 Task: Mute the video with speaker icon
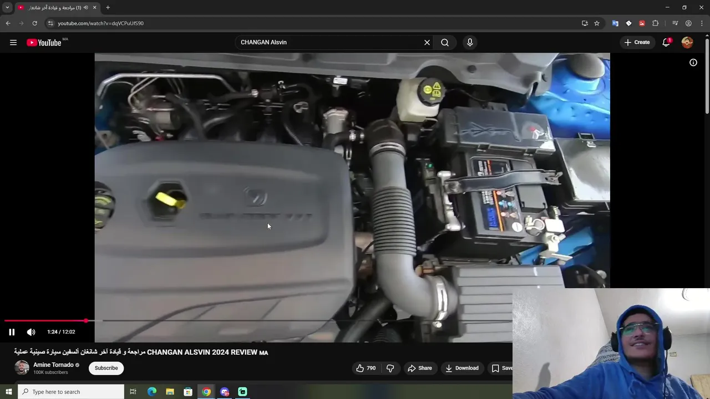tap(31, 332)
